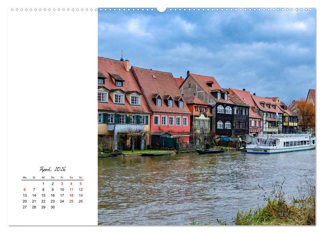Select date 15 under the Mi column
The height and width of the screenshot is (233, 323).
click(43, 195)
